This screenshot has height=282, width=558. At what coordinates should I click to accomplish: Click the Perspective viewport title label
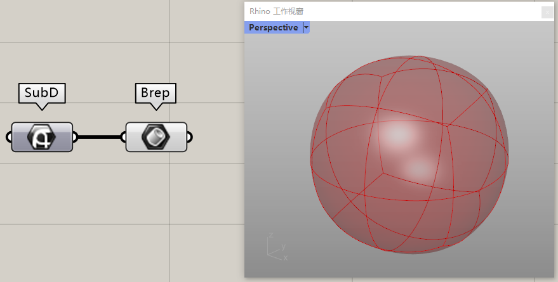pyautogui.click(x=274, y=27)
